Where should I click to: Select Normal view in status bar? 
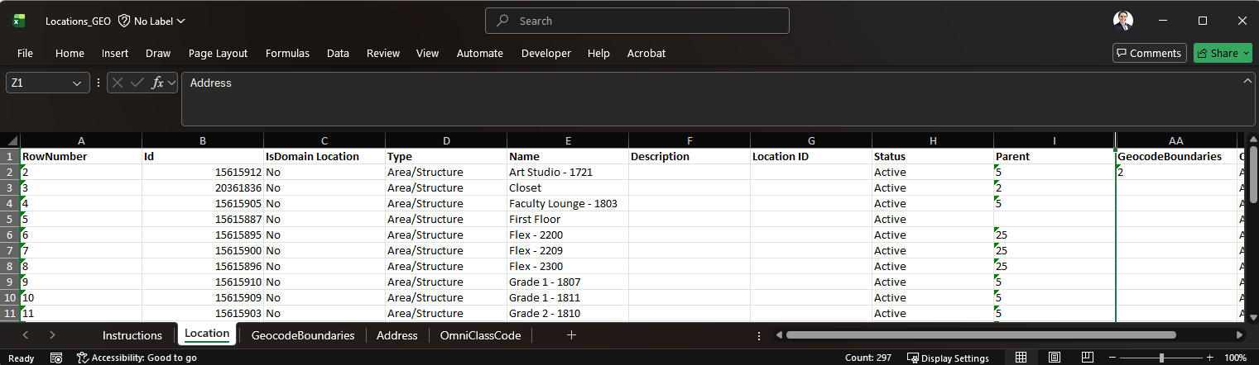click(x=1021, y=358)
